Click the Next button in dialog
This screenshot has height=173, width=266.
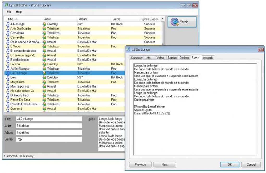coord(165,164)
